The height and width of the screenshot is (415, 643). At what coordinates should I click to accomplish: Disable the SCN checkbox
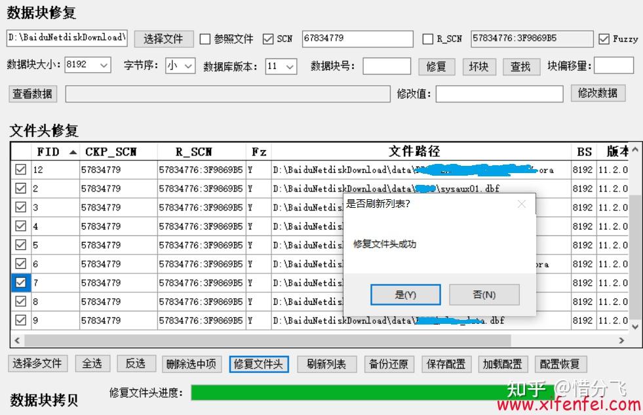click(267, 39)
